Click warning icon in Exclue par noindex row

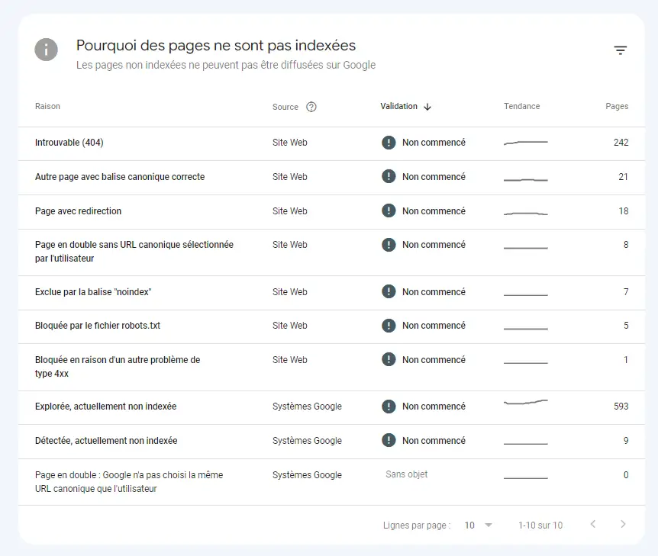click(x=389, y=291)
